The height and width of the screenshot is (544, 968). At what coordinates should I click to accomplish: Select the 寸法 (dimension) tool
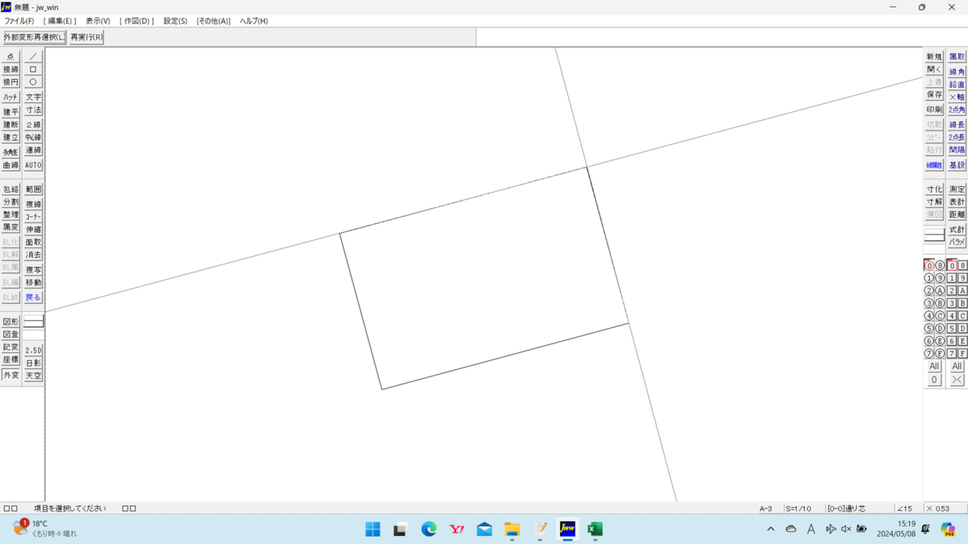33,110
